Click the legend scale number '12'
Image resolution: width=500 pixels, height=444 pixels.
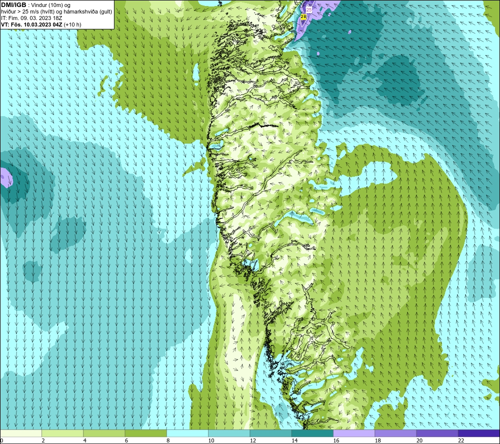tap(253, 440)
